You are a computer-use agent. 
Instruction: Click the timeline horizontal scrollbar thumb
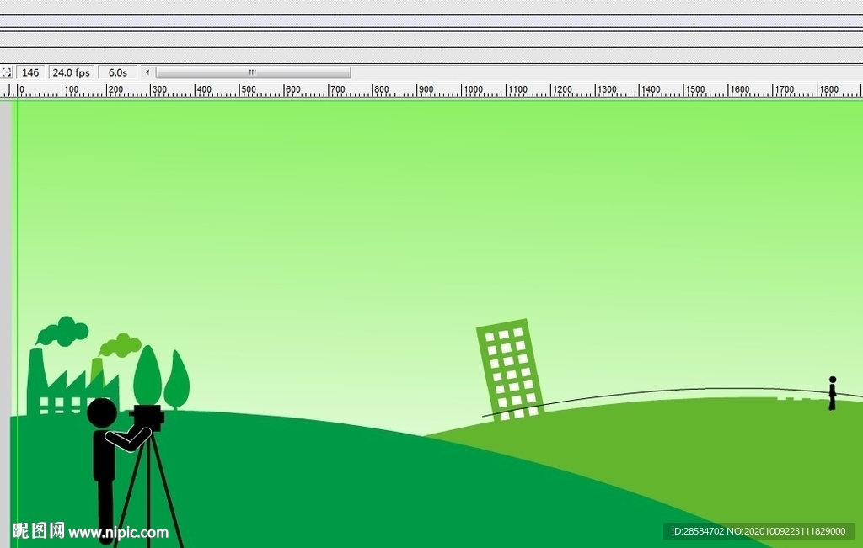253,72
